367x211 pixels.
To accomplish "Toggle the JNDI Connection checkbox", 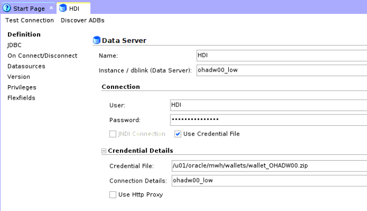I will [x=113, y=134].
